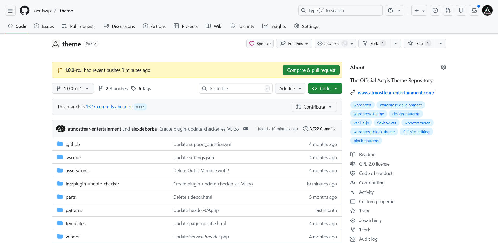This screenshot has width=498, height=243.
Task: Open the Actions tab
Action: coord(154,26)
